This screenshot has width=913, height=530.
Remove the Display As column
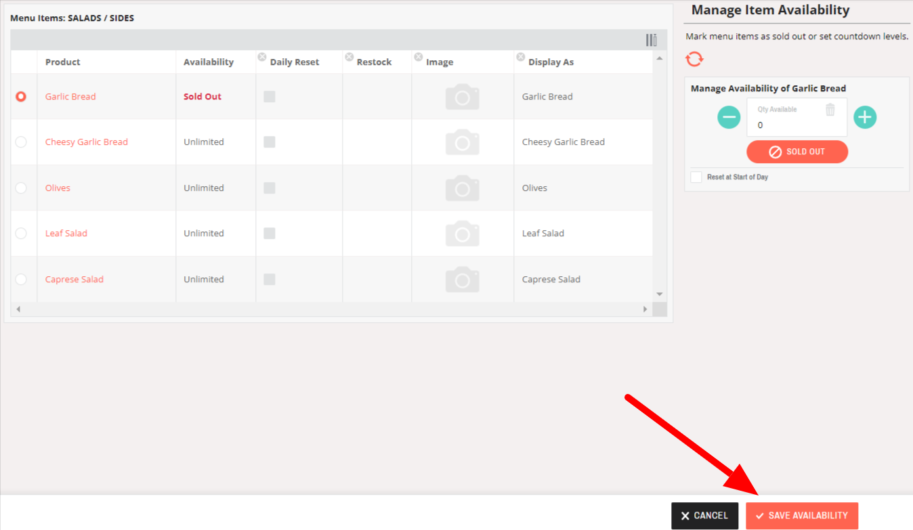click(521, 57)
